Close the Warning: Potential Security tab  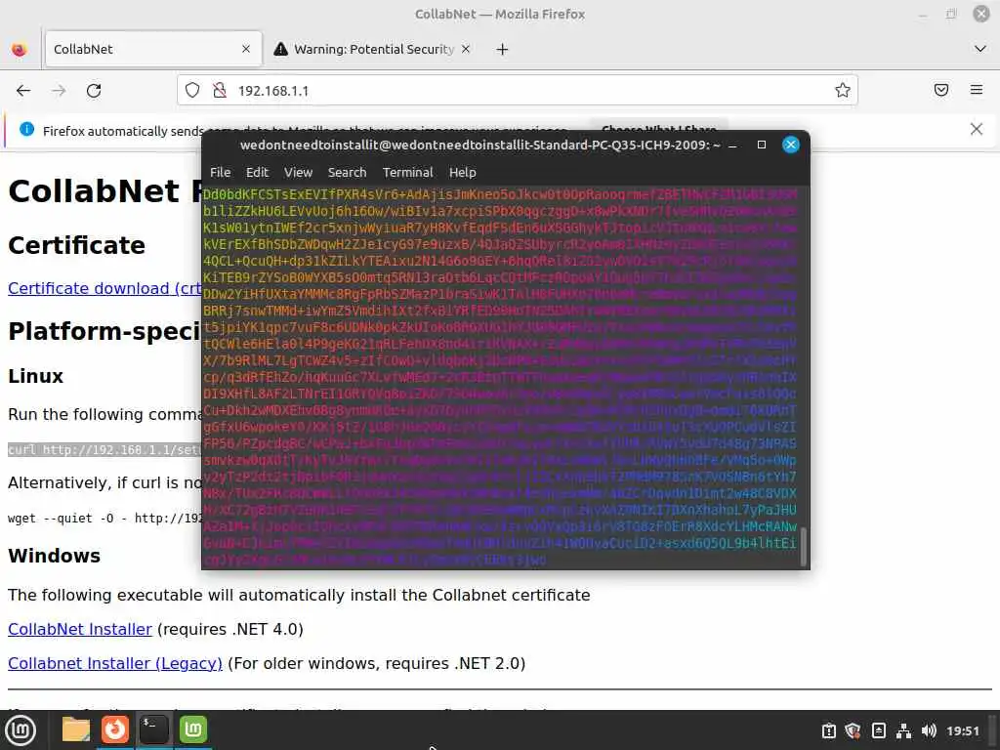click(x=466, y=49)
